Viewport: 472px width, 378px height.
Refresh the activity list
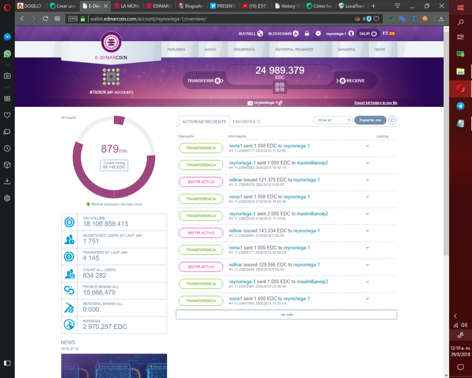click(x=392, y=120)
